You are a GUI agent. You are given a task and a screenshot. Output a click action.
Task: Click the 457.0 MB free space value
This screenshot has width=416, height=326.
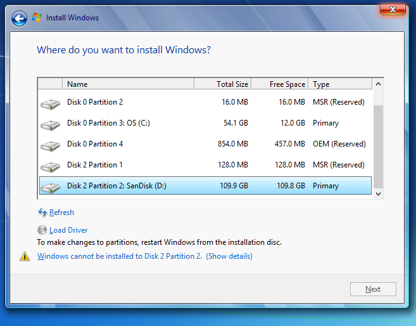[x=290, y=144]
